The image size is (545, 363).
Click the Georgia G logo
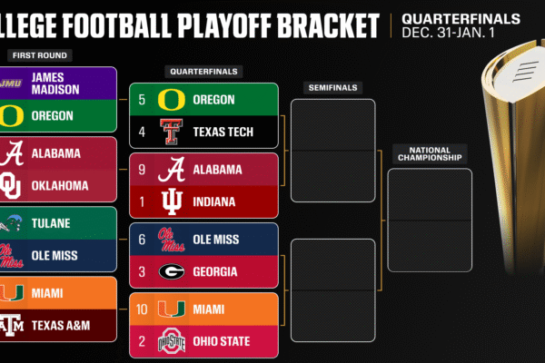171,271
